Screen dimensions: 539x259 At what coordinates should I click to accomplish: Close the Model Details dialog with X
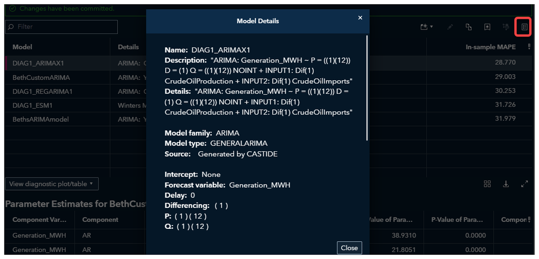pos(360,18)
